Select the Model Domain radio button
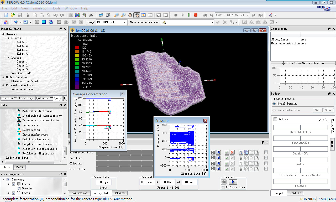 [274, 103]
